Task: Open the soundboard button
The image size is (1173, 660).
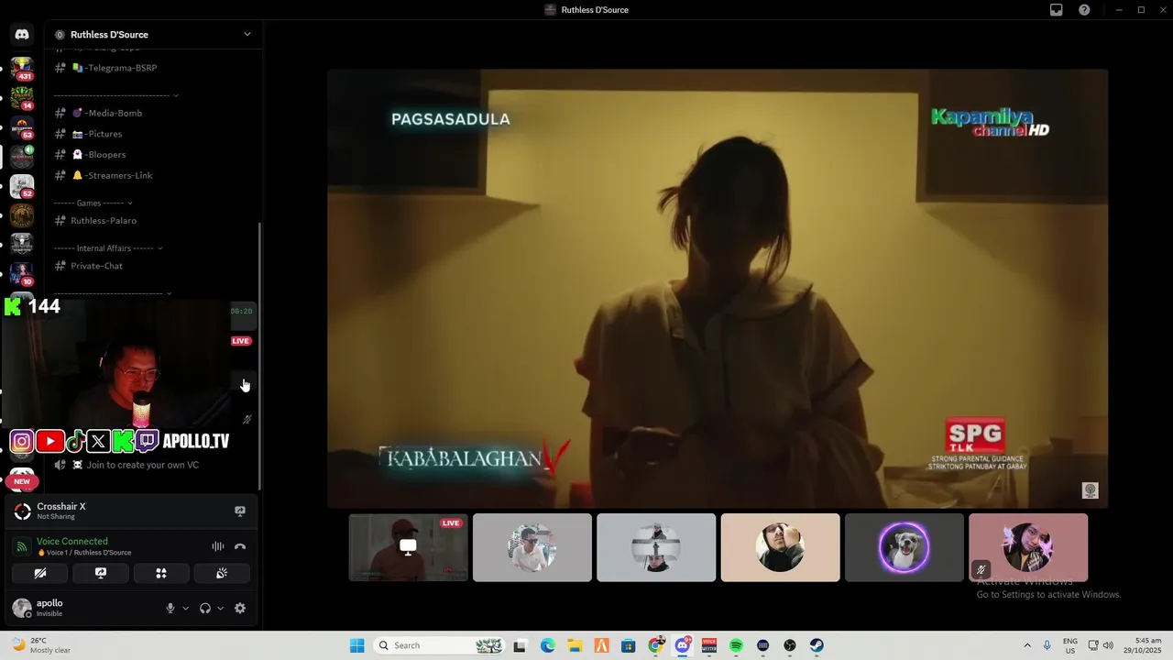Action: 222,573
